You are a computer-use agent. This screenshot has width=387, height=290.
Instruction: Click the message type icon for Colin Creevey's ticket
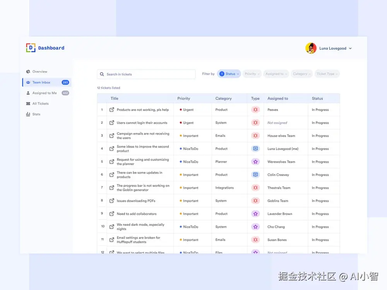pyautogui.click(x=255, y=175)
